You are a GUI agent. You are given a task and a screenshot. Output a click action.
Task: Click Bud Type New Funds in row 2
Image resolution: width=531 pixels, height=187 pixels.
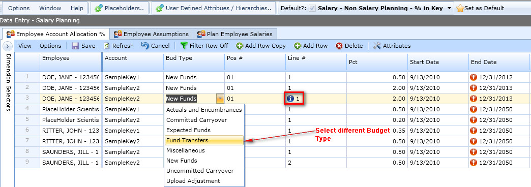point(194,88)
